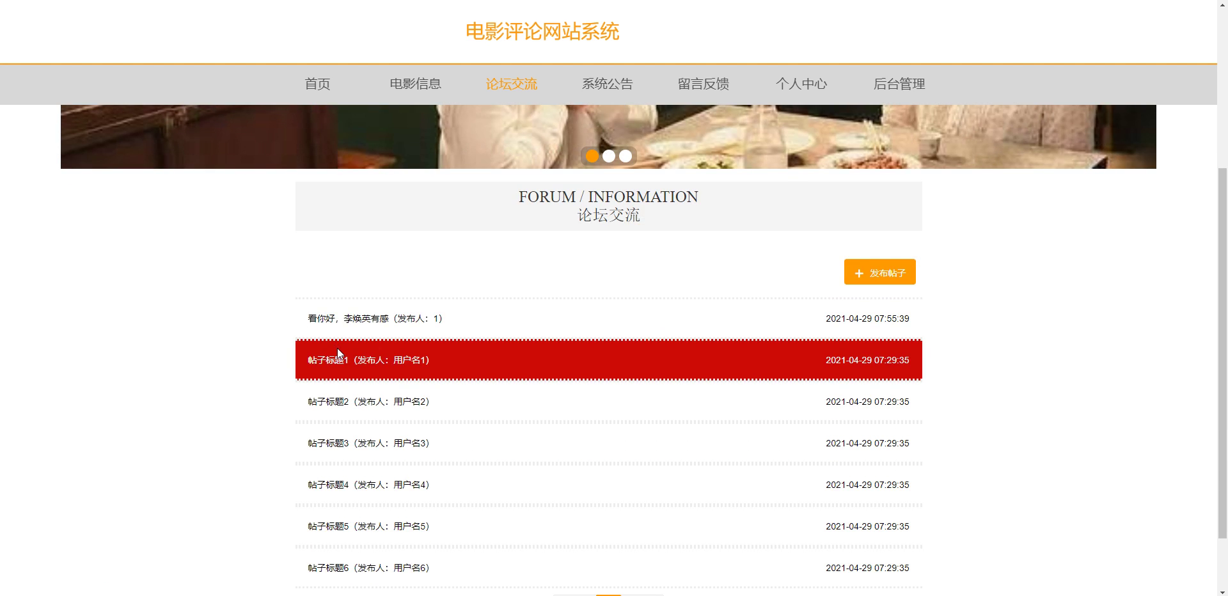Switch to the second carousel slide dot
Viewport: 1228px width, 596px height.
coord(609,156)
